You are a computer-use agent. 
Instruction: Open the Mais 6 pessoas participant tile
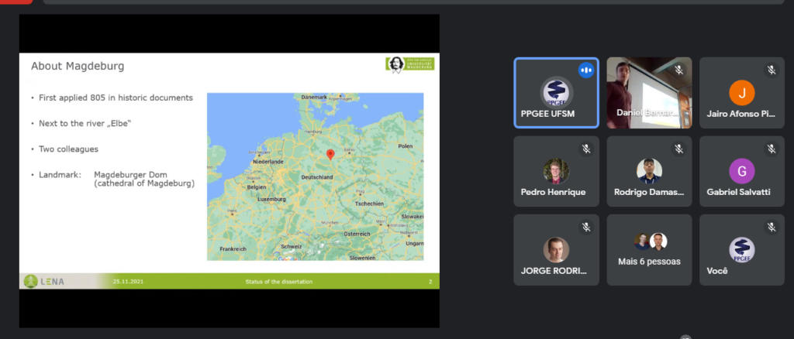pos(649,250)
